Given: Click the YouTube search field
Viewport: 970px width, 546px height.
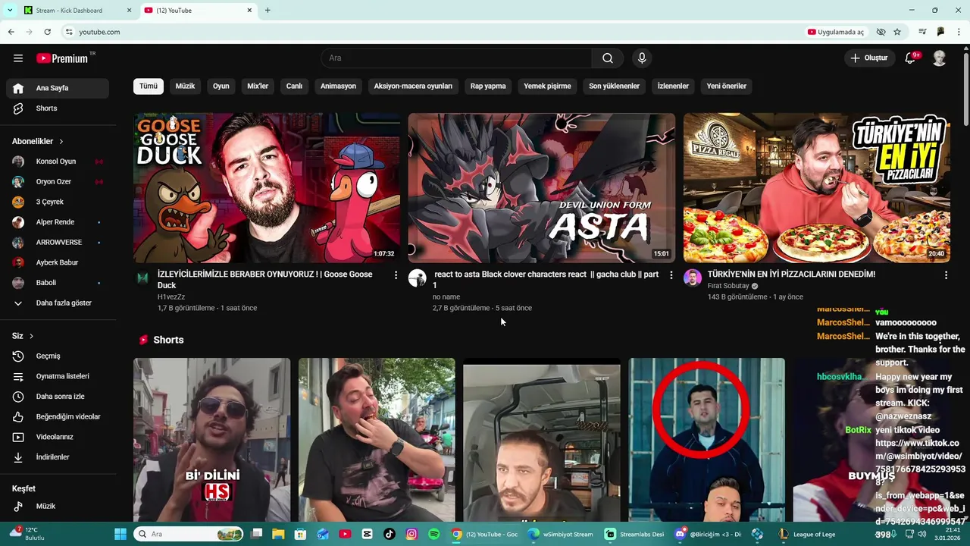Looking at the screenshot, I should 457,58.
